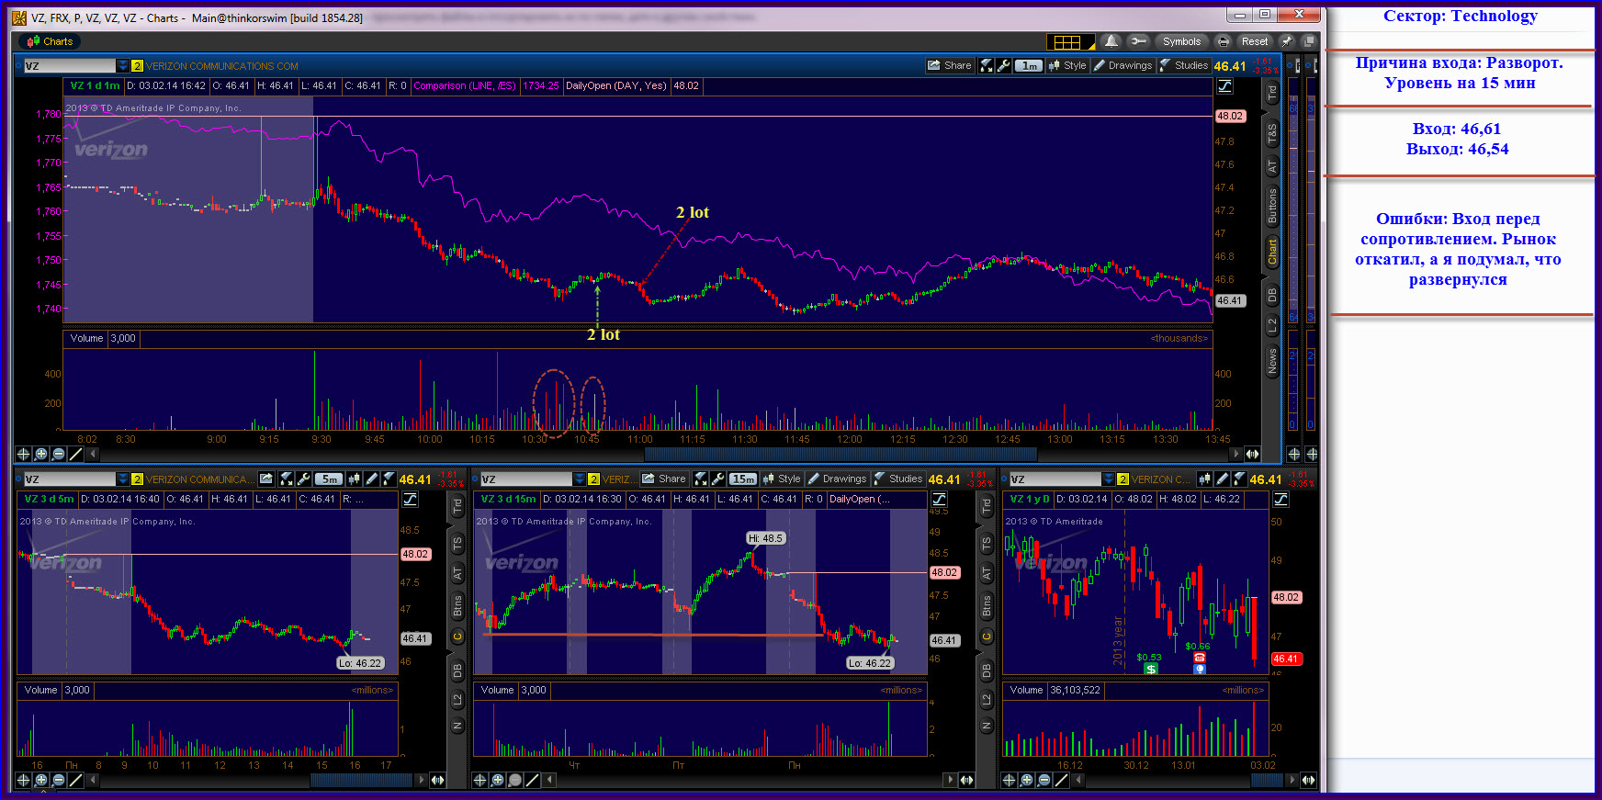Open the 15m timeframe selector
Screen dimensions: 1602x800
tap(743, 479)
